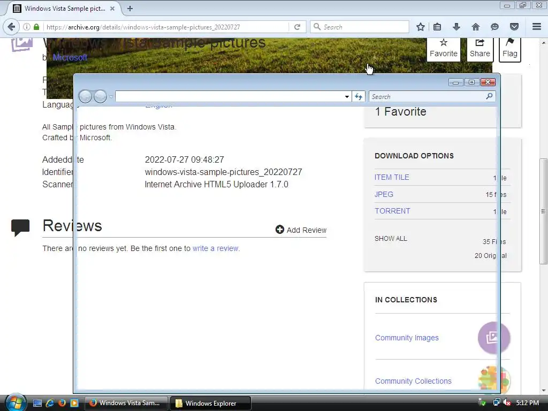The height and width of the screenshot is (411, 548).
Task: Bookmark this page with the star icon
Action: click(421, 27)
